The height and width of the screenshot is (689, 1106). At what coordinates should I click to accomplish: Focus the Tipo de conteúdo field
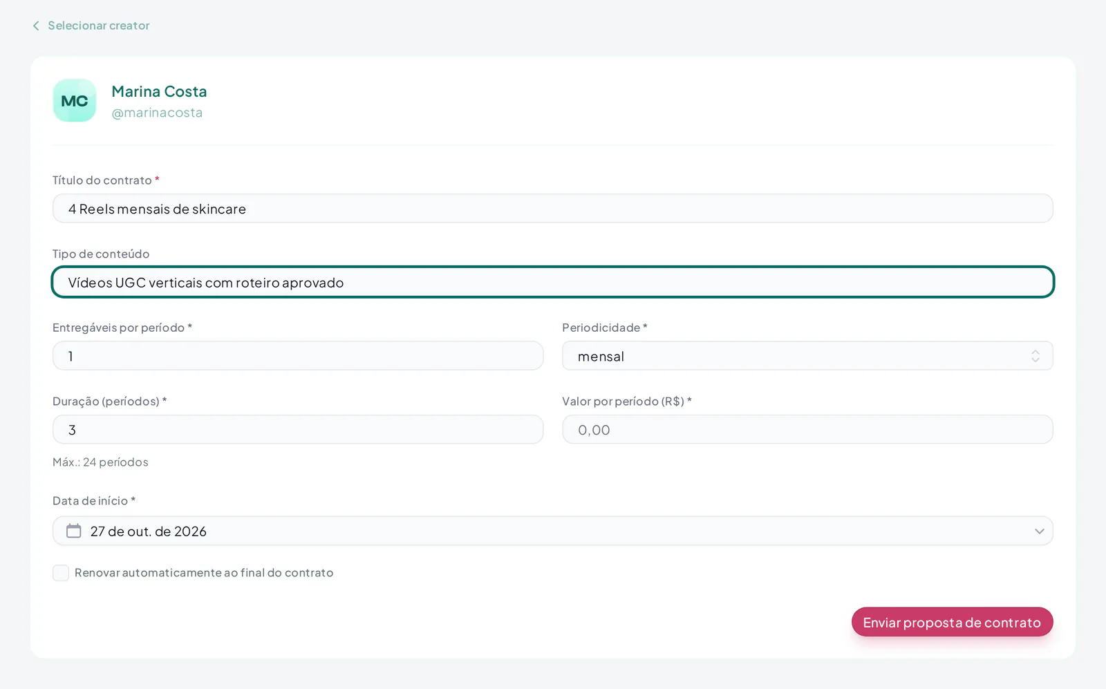pyautogui.click(x=553, y=282)
